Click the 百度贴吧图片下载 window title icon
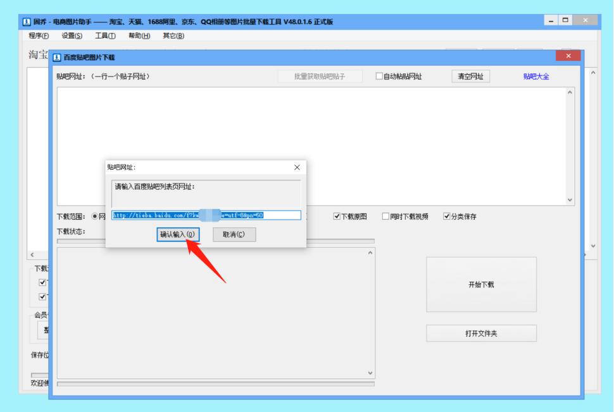 [x=57, y=58]
